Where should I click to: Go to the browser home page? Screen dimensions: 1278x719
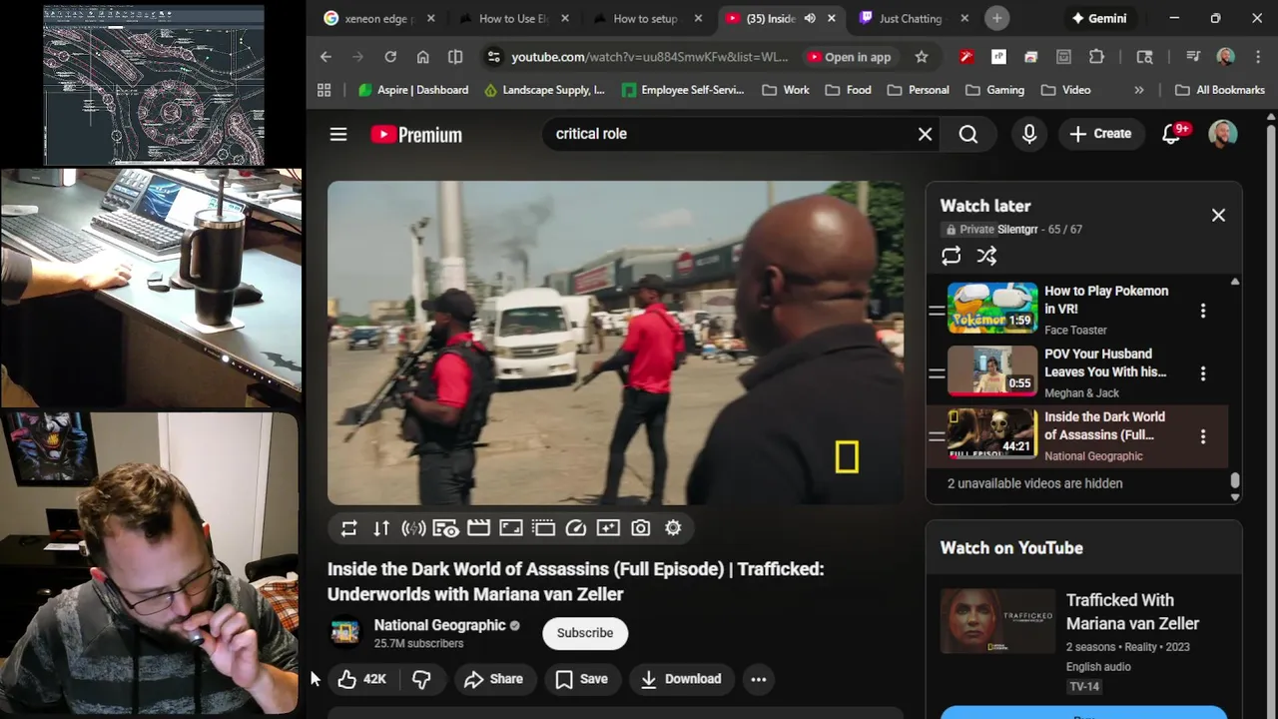click(423, 57)
